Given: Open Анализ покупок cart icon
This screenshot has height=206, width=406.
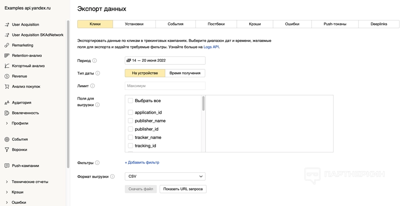Looking at the screenshot, I should 7,87.
